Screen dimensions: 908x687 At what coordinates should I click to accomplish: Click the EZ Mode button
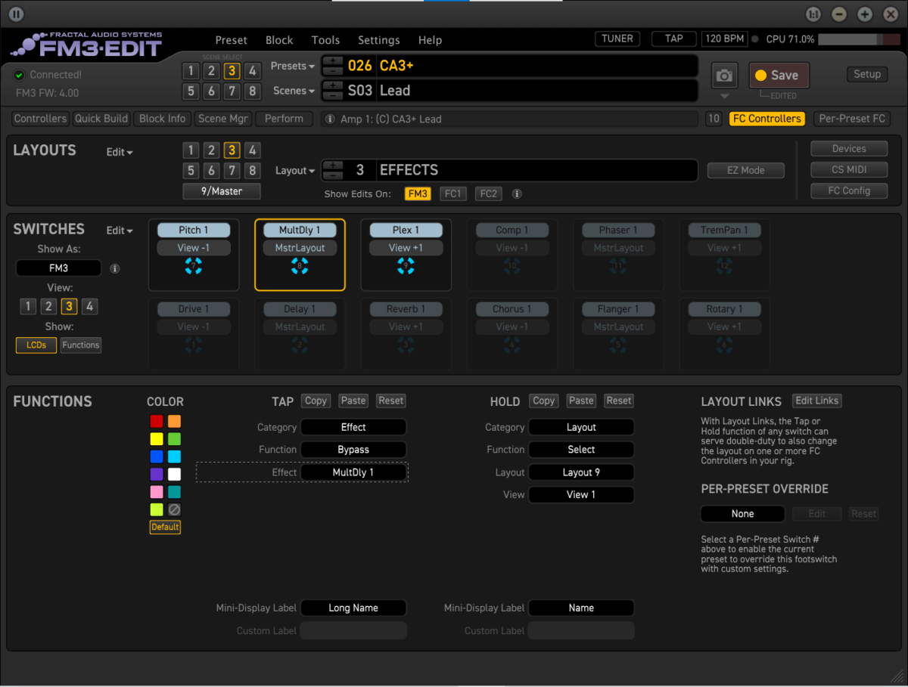pos(746,171)
